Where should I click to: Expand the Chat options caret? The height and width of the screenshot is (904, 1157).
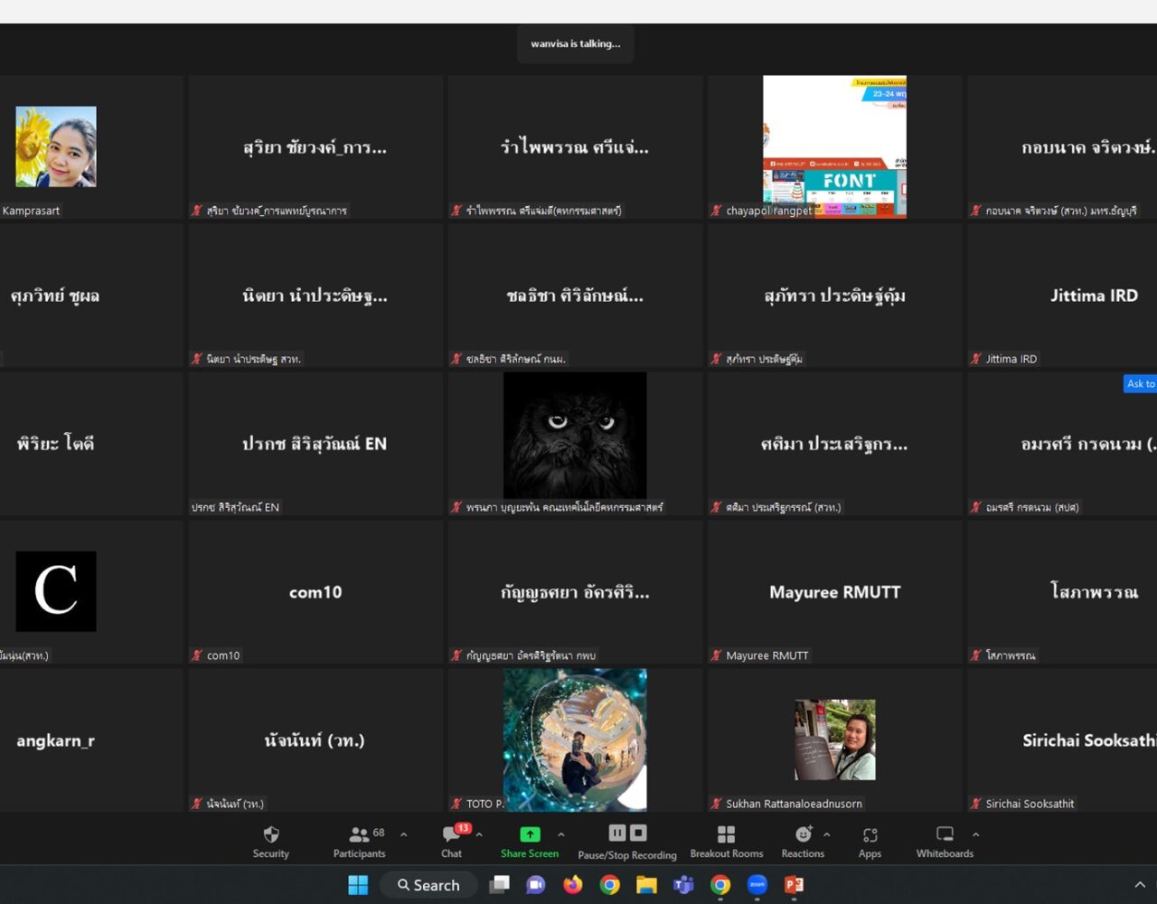point(479,834)
